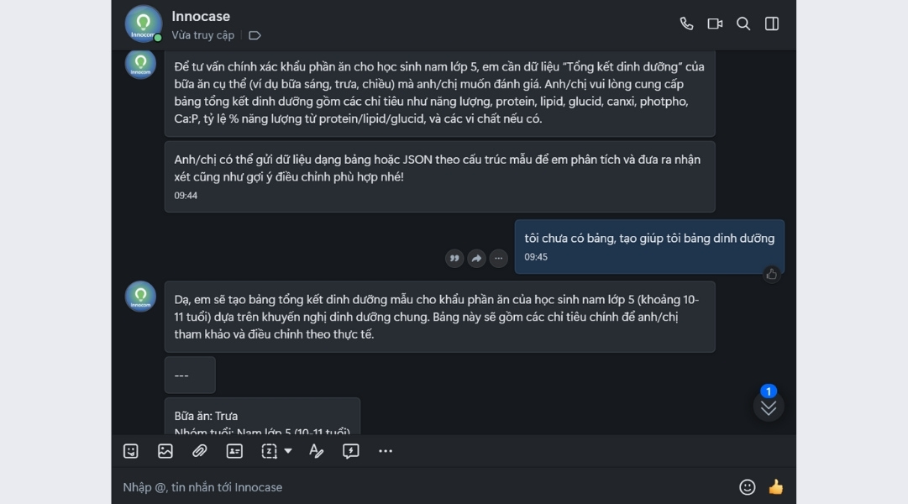Jump to newest messages with the chevron badge
This screenshot has width=908, height=504.
tap(767, 406)
